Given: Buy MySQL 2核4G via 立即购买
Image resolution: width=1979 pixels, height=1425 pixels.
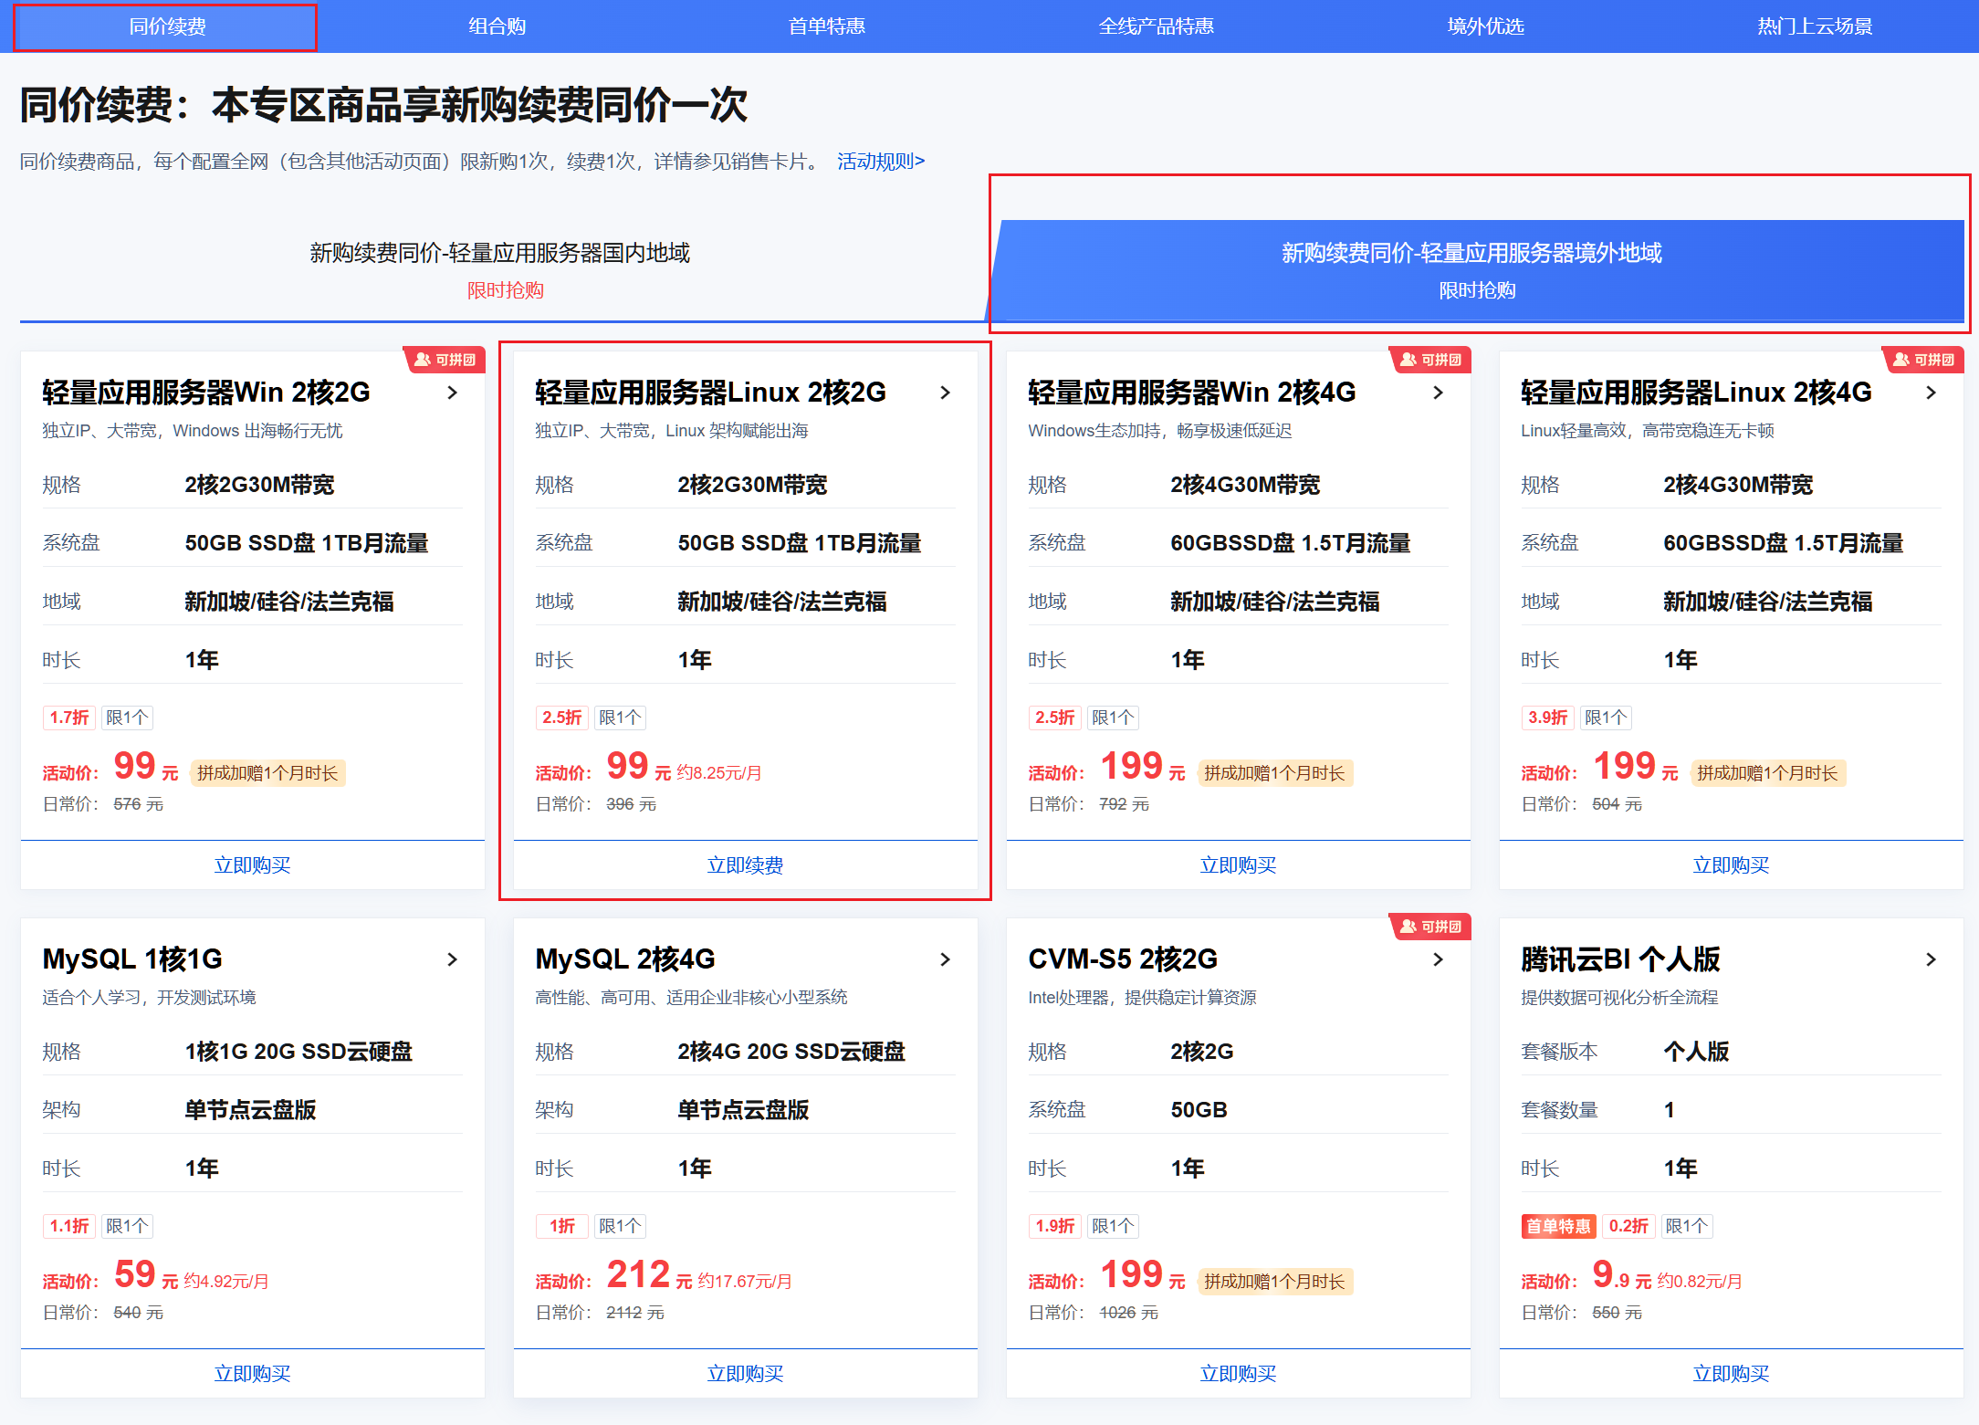Looking at the screenshot, I should [x=746, y=1374].
